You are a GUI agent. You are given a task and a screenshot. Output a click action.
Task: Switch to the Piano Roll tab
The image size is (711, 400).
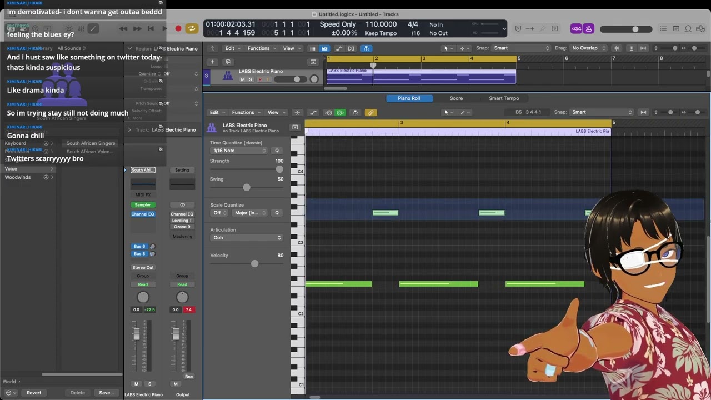409,98
